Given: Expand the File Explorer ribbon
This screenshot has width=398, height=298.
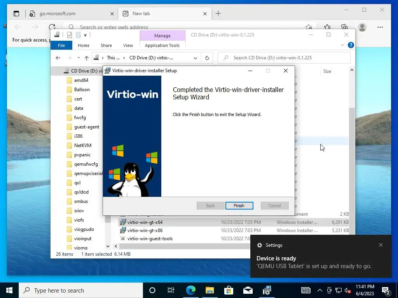Looking at the screenshot, I should click(x=342, y=45).
